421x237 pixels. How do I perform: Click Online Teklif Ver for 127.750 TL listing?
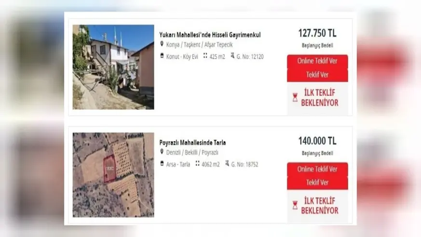coord(317,61)
